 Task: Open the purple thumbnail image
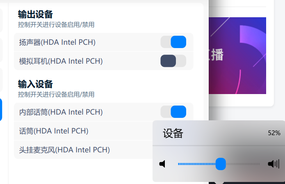click(x=237, y=55)
